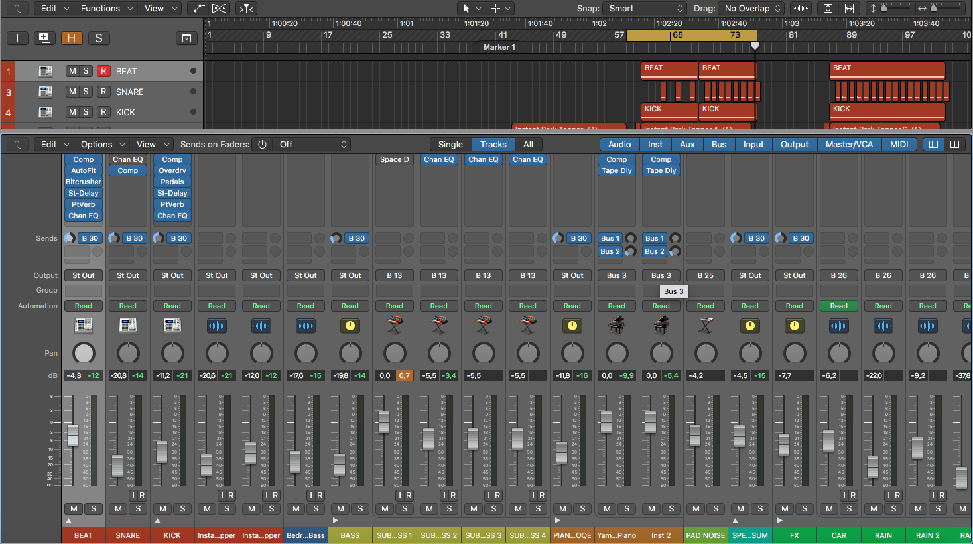The height and width of the screenshot is (544, 973).
Task: Click the KICK track drum machine icon
Action: tap(45, 112)
